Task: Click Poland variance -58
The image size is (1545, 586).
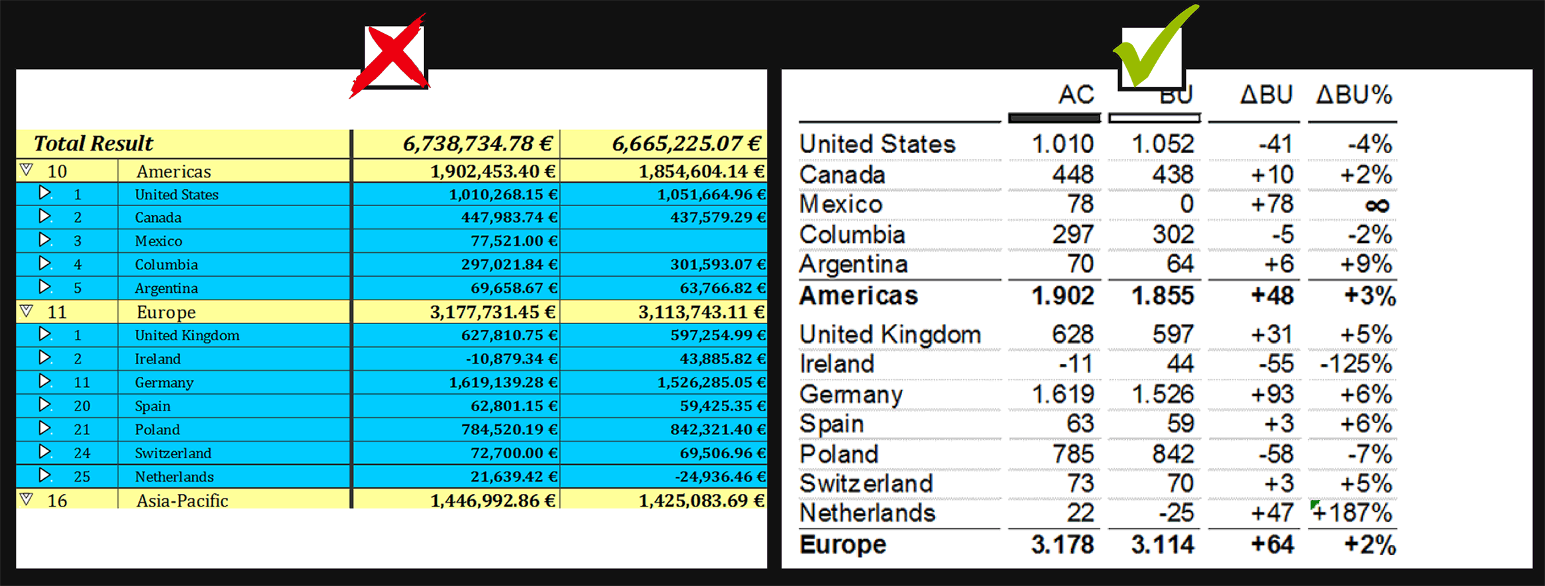Action: [1276, 454]
